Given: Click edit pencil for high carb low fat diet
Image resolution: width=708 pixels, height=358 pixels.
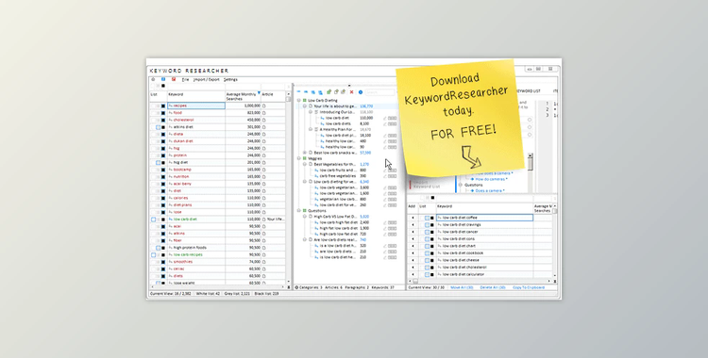Looking at the screenshot, I should pos(385,234).
